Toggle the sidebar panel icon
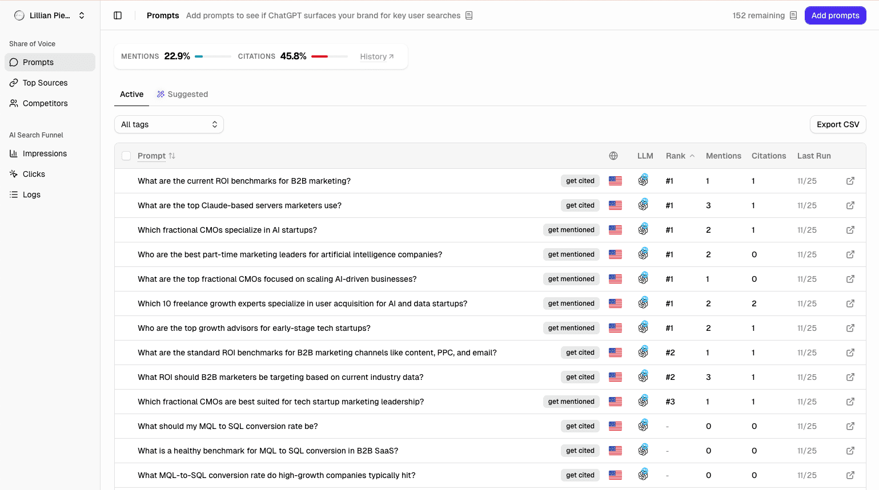This screenshot has height=490, width=879. [118, 15]
